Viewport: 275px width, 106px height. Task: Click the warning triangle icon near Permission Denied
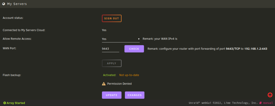pyautogui.click(x=104, y=84)
